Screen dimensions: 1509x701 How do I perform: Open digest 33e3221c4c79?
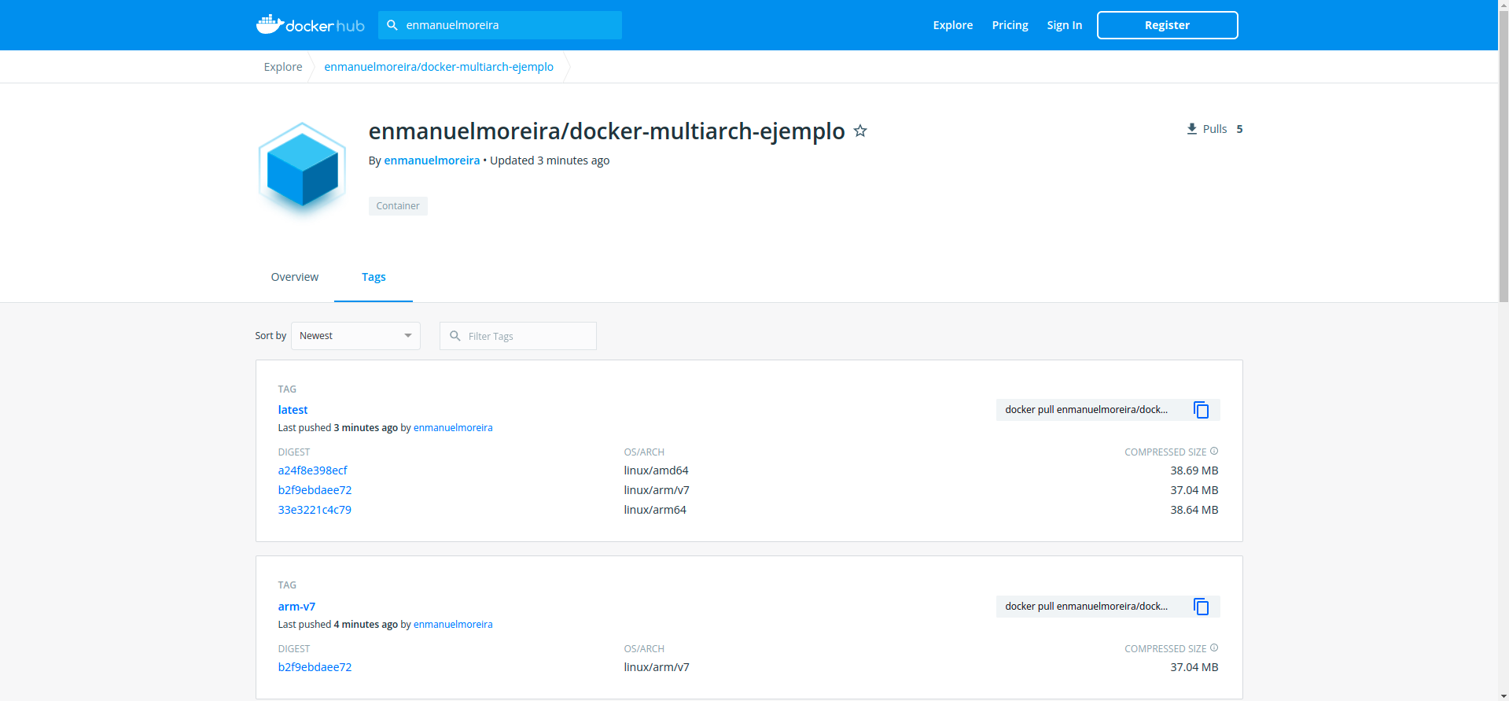(315, 510)
